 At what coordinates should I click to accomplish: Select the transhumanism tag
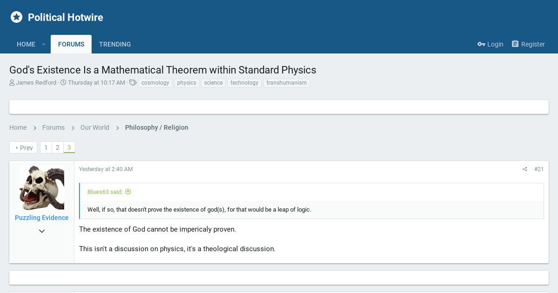point(286,83)
